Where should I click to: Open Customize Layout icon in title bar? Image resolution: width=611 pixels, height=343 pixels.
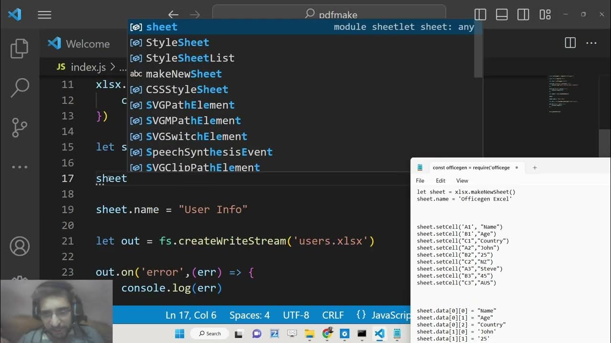pyautogui.click(x=545, y=15)
